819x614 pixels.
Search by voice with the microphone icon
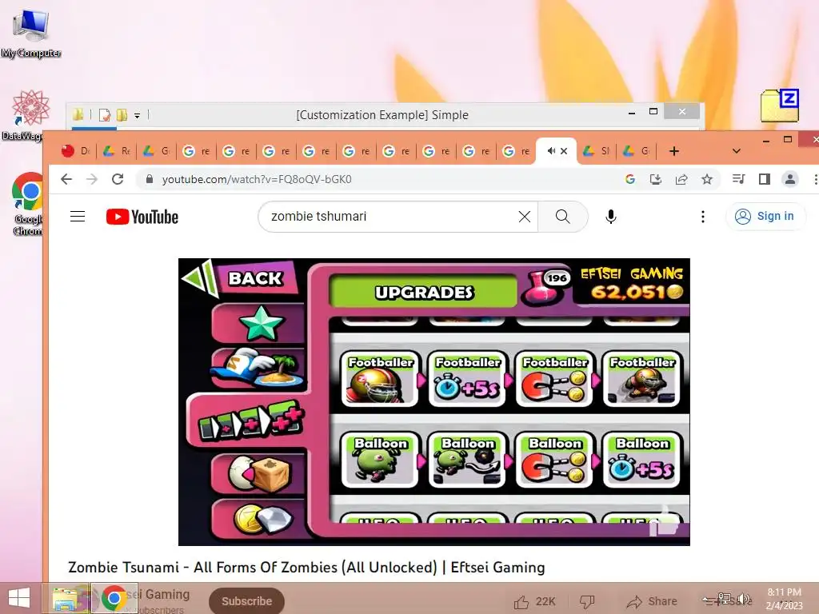pos(610,216)
